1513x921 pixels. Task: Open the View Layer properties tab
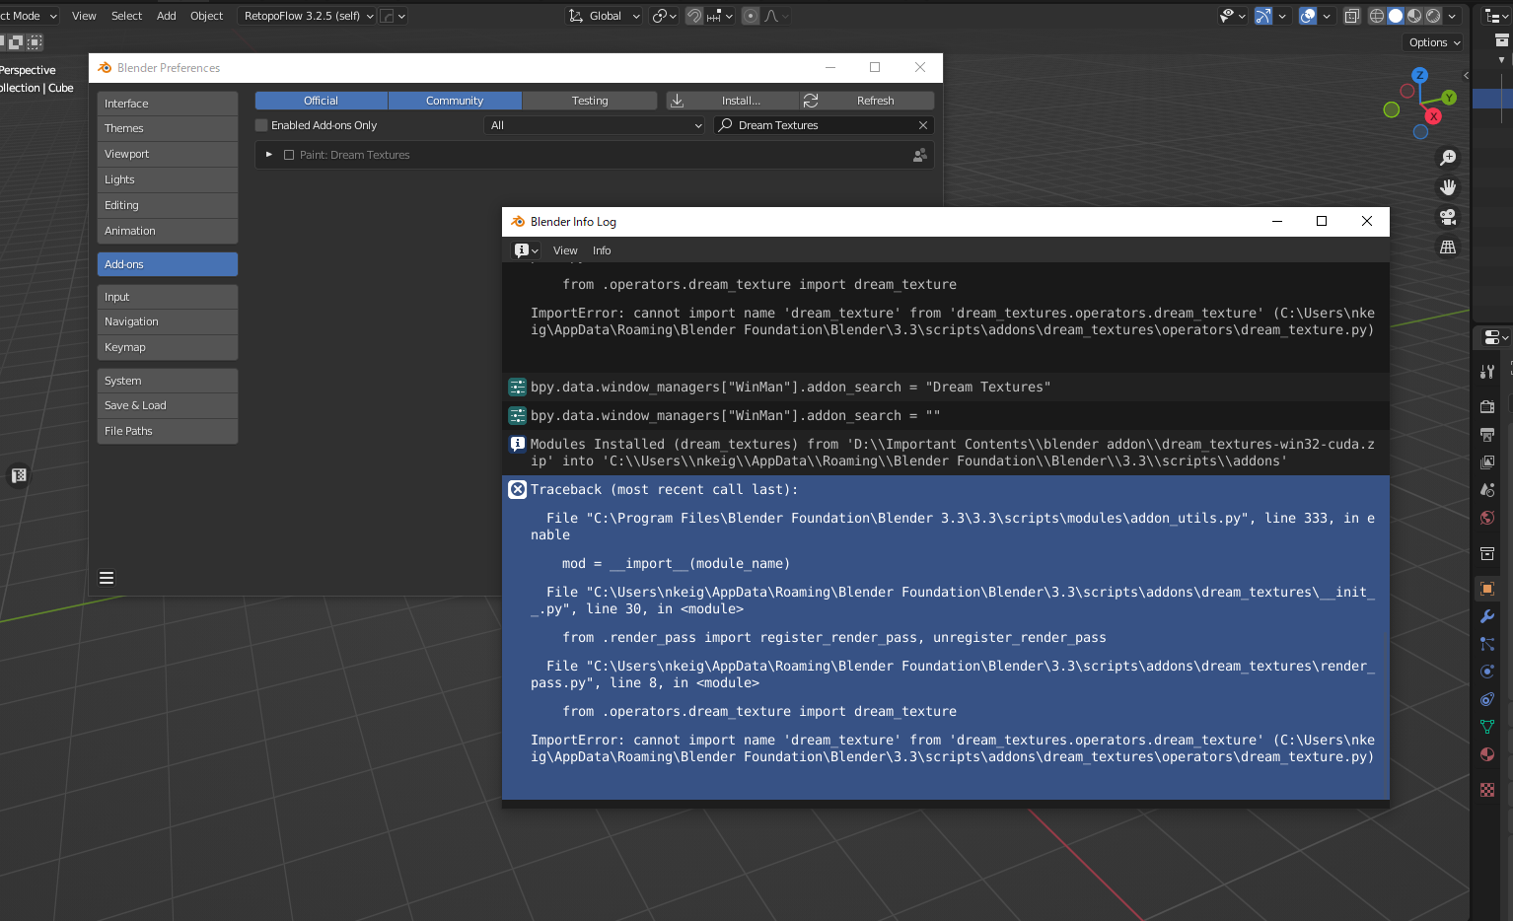coord(1487,461)
